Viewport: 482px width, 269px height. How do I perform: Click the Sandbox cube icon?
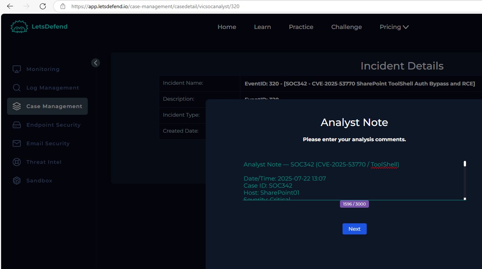[x=17, y=181]
